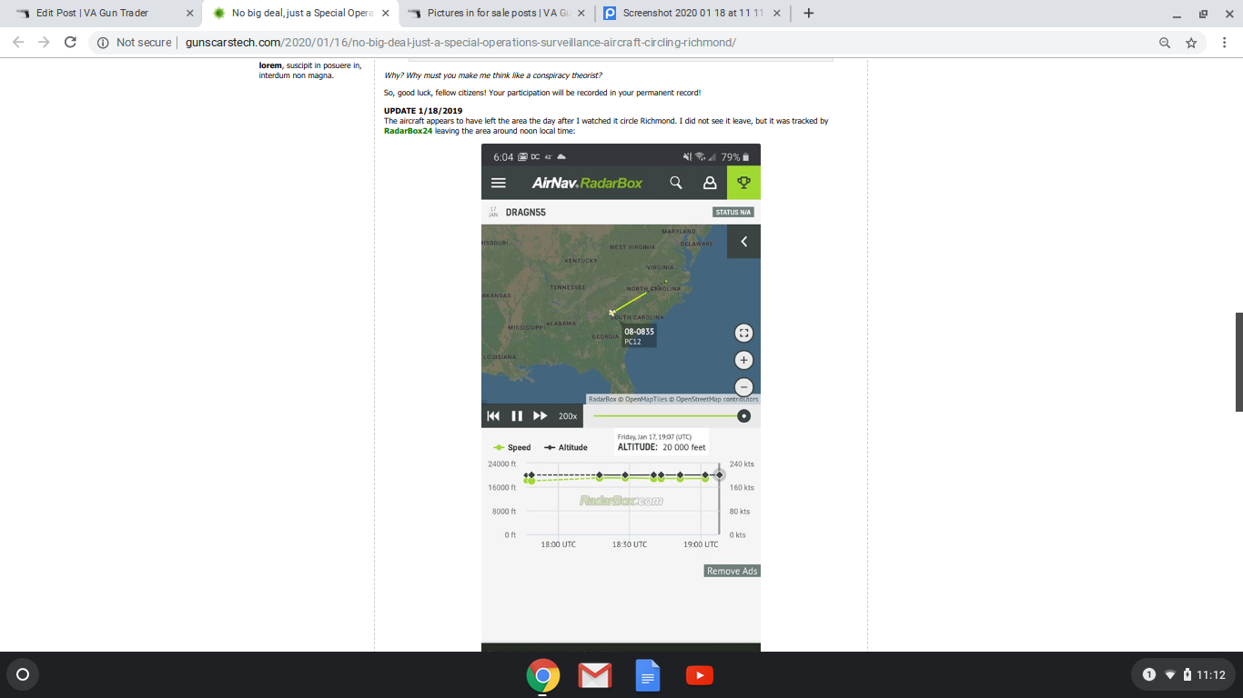Click the Chrome forward arrow
This screenshot has width=1243, height=698.
44,43
